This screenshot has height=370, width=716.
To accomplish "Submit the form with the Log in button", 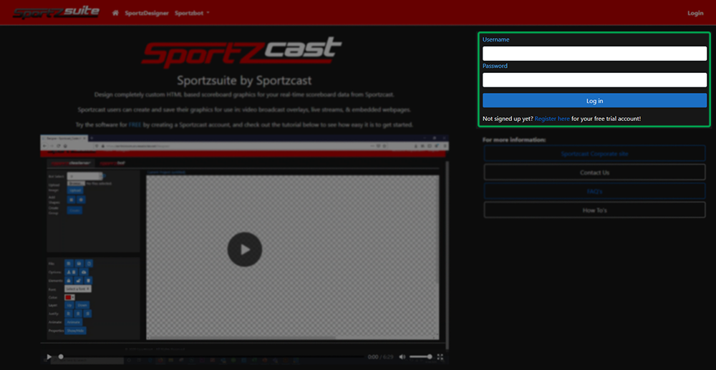I will coord(594,100).
